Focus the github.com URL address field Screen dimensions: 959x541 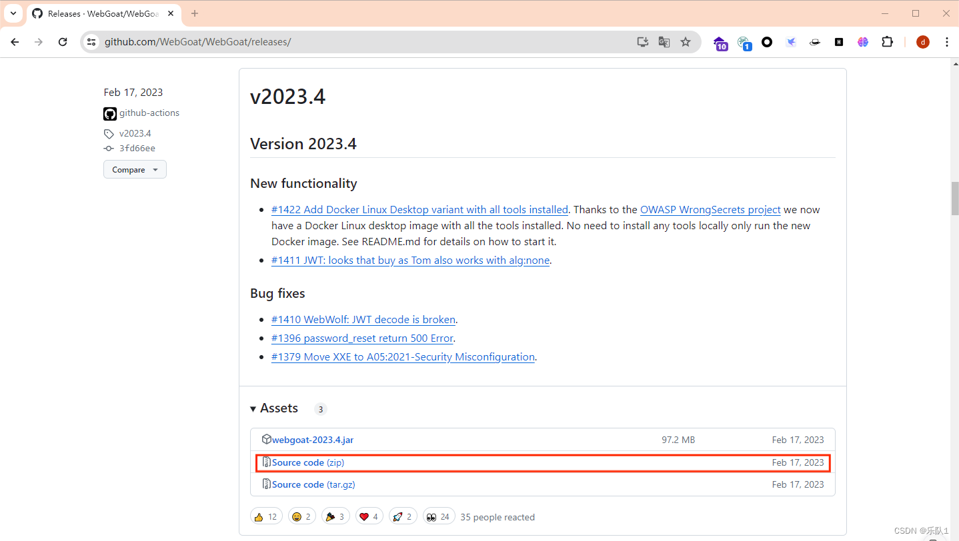click(x=367, y=42)
